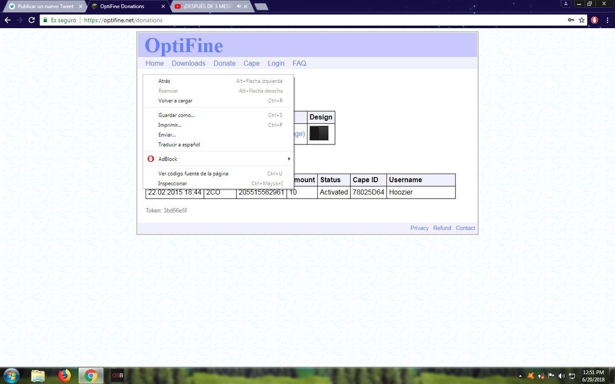Screen dimensions: 615x384
Task: Select Enviar... menu entry
Action: [218, 135]
